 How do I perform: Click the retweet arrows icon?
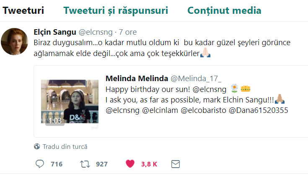pos(85,164)
